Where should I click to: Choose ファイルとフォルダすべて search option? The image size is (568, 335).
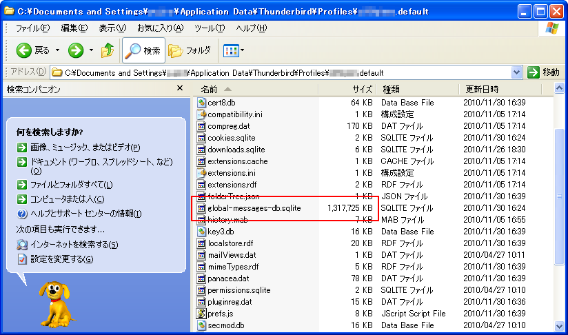pyautogui.click(x=72, y=185)
